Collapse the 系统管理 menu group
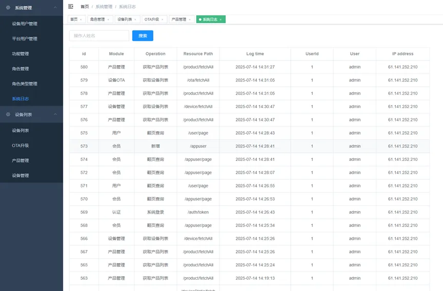 point(55,8)
